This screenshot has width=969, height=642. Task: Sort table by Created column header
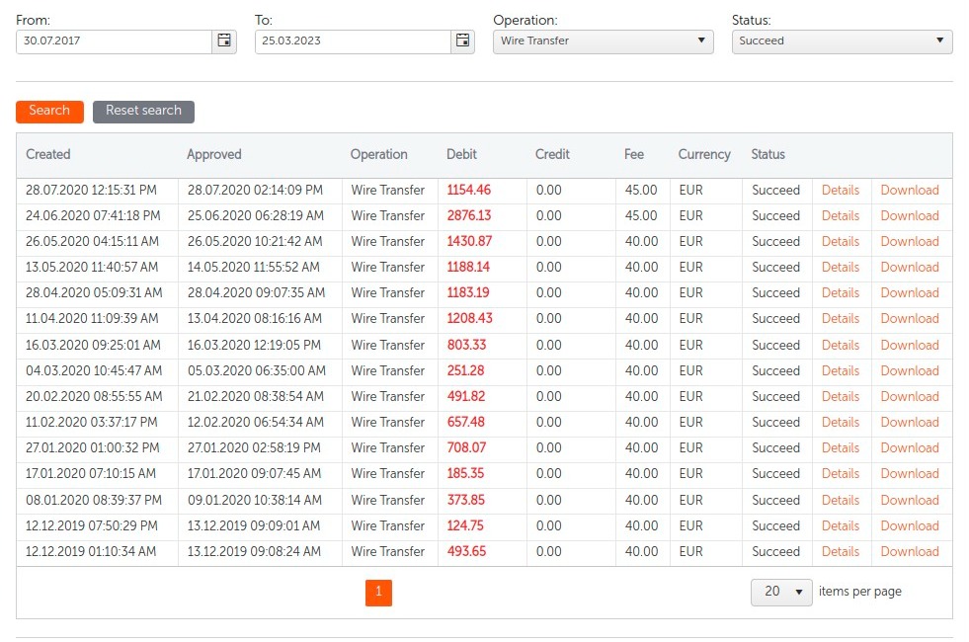click(48, 155)
